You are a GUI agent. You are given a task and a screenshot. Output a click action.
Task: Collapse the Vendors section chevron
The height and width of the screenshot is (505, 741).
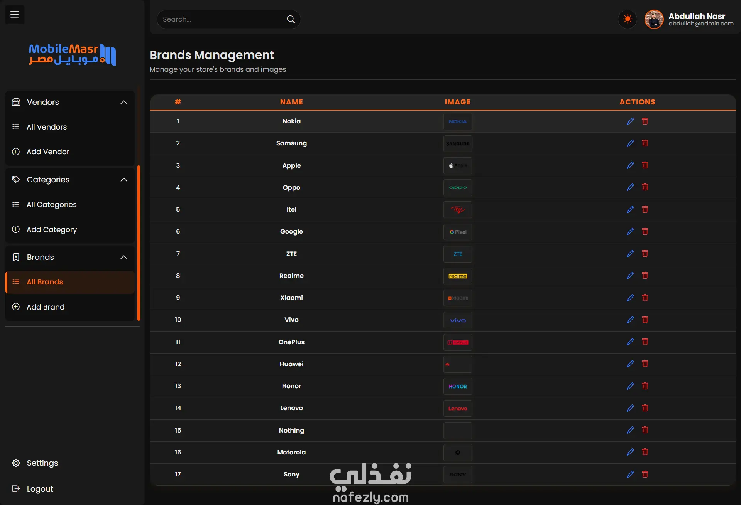click(x=123, y=102)
